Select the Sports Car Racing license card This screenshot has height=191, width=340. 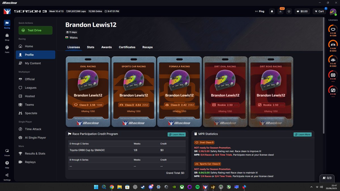tap(134, 92)
